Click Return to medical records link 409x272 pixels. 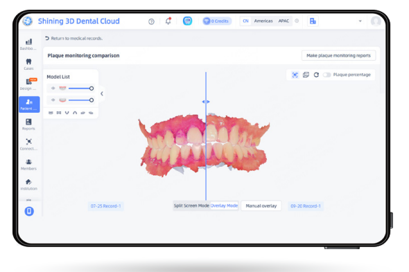tap(73, 38)
